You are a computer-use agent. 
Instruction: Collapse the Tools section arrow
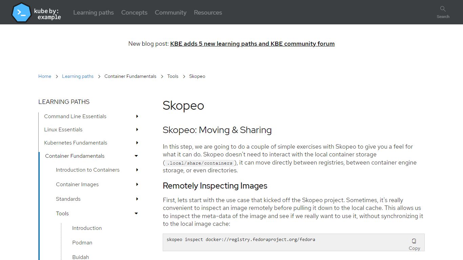(136, 214)
